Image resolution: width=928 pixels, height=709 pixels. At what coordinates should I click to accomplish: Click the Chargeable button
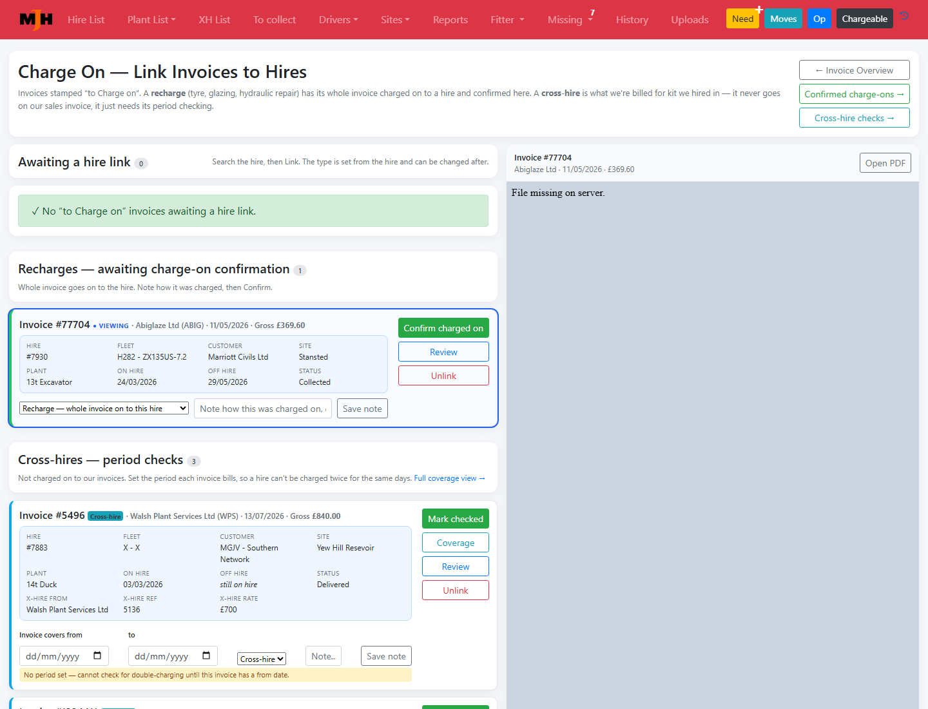point(865,19)
